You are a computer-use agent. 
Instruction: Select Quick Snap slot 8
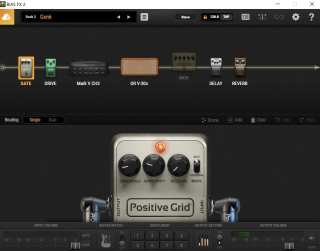point(181,245)
